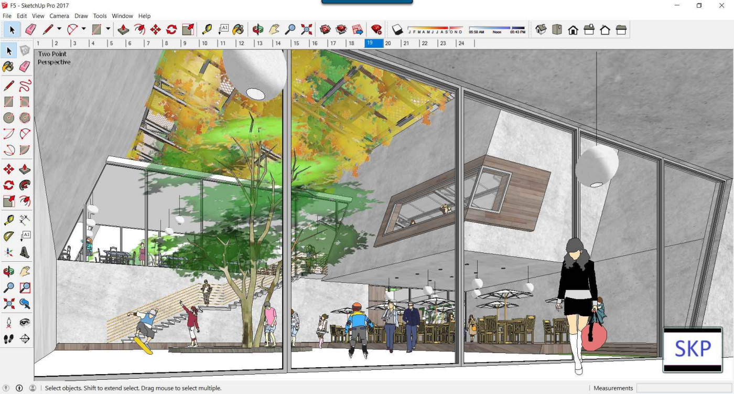Switch to scene tab 12

[241, 44]
